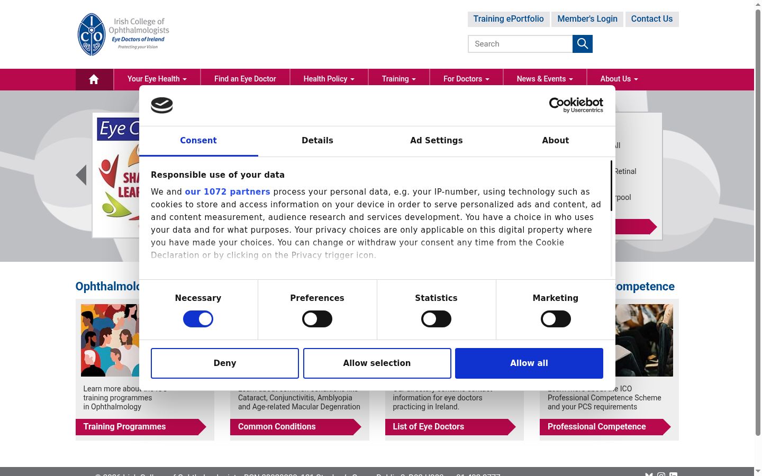Screen dimensions: 762x476
Task: Visit the Common Conditions link
Action: point(296,427)
